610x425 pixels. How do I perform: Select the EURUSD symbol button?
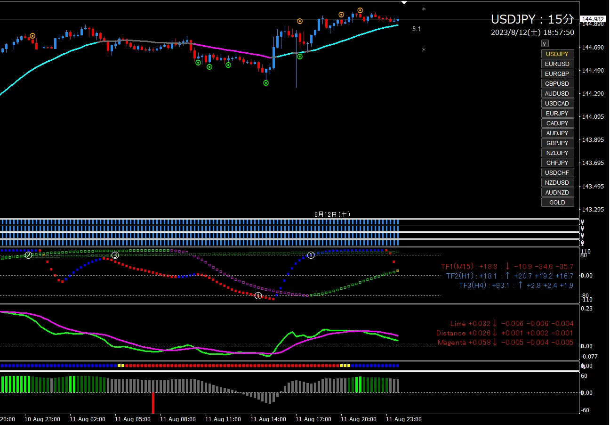click(x=557, y=64)
